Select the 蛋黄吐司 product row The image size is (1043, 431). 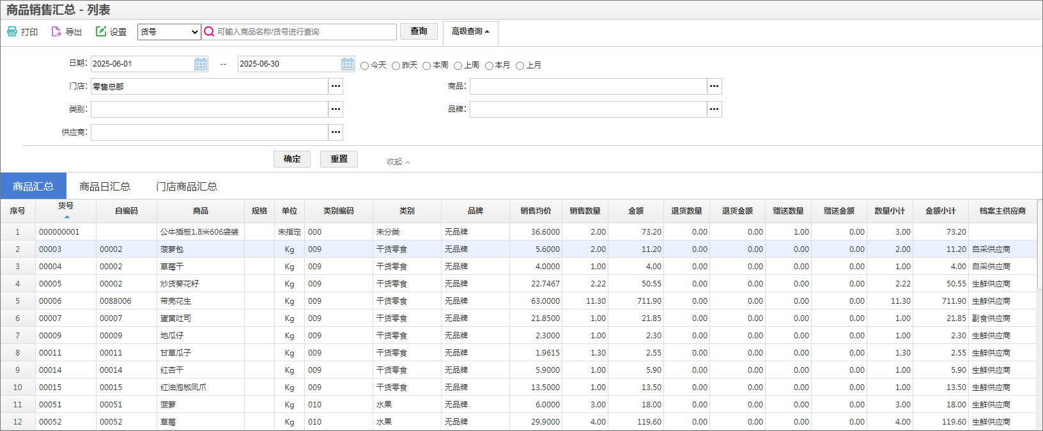pyautogui.click(x=518, y=318)
